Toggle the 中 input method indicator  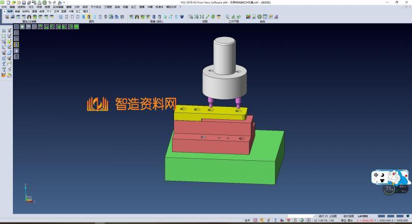click(376, 175)
